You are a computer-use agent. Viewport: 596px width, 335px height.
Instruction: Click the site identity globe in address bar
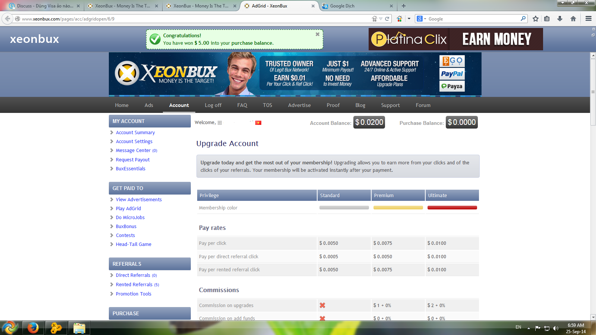click(17, 19)
